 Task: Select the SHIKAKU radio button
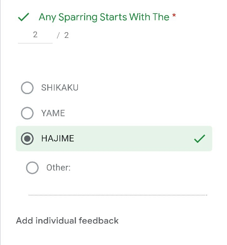pos(27,88)
